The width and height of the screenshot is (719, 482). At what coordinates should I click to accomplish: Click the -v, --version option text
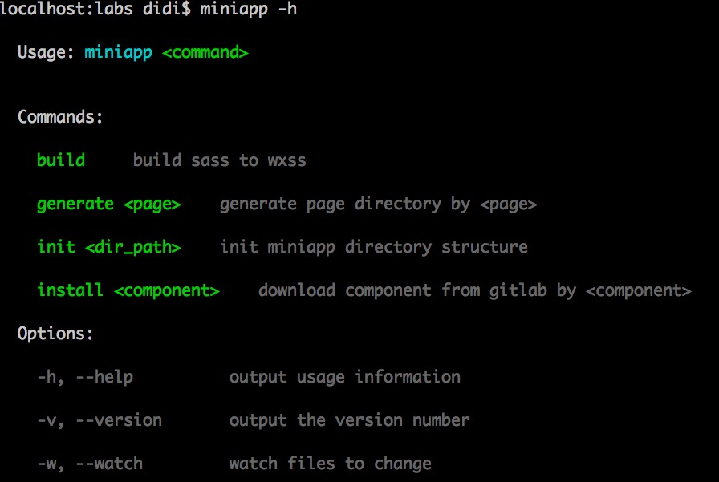pyautogui.click(x=98, y=420)
